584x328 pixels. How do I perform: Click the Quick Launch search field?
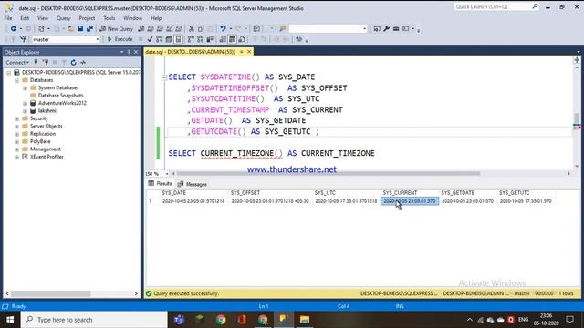496,6
